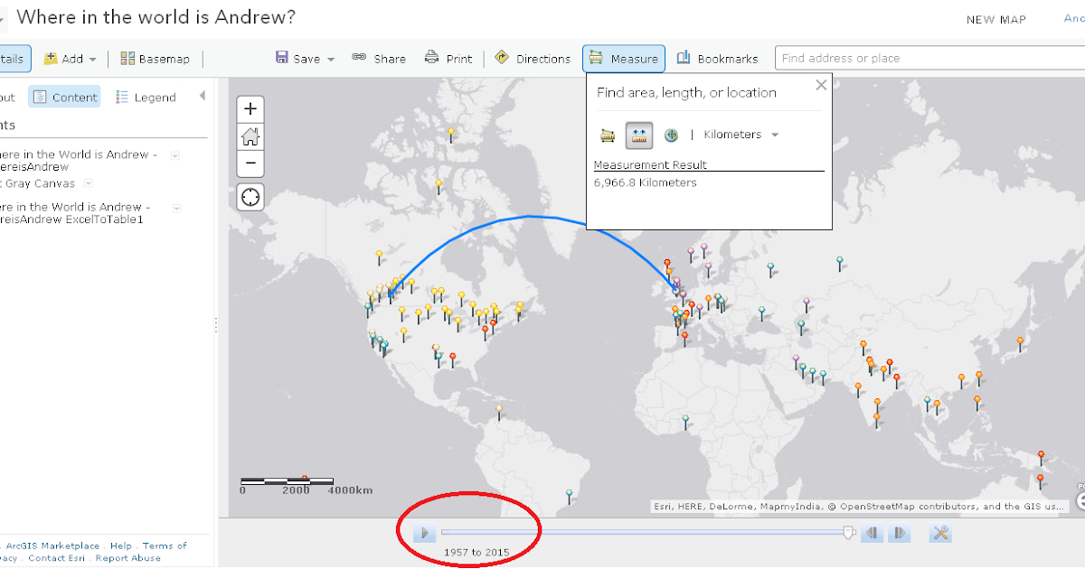Viewport: 1085px width, 569px height.
Task: Click NEW MAP in the top bar
Action: [995, 19]
